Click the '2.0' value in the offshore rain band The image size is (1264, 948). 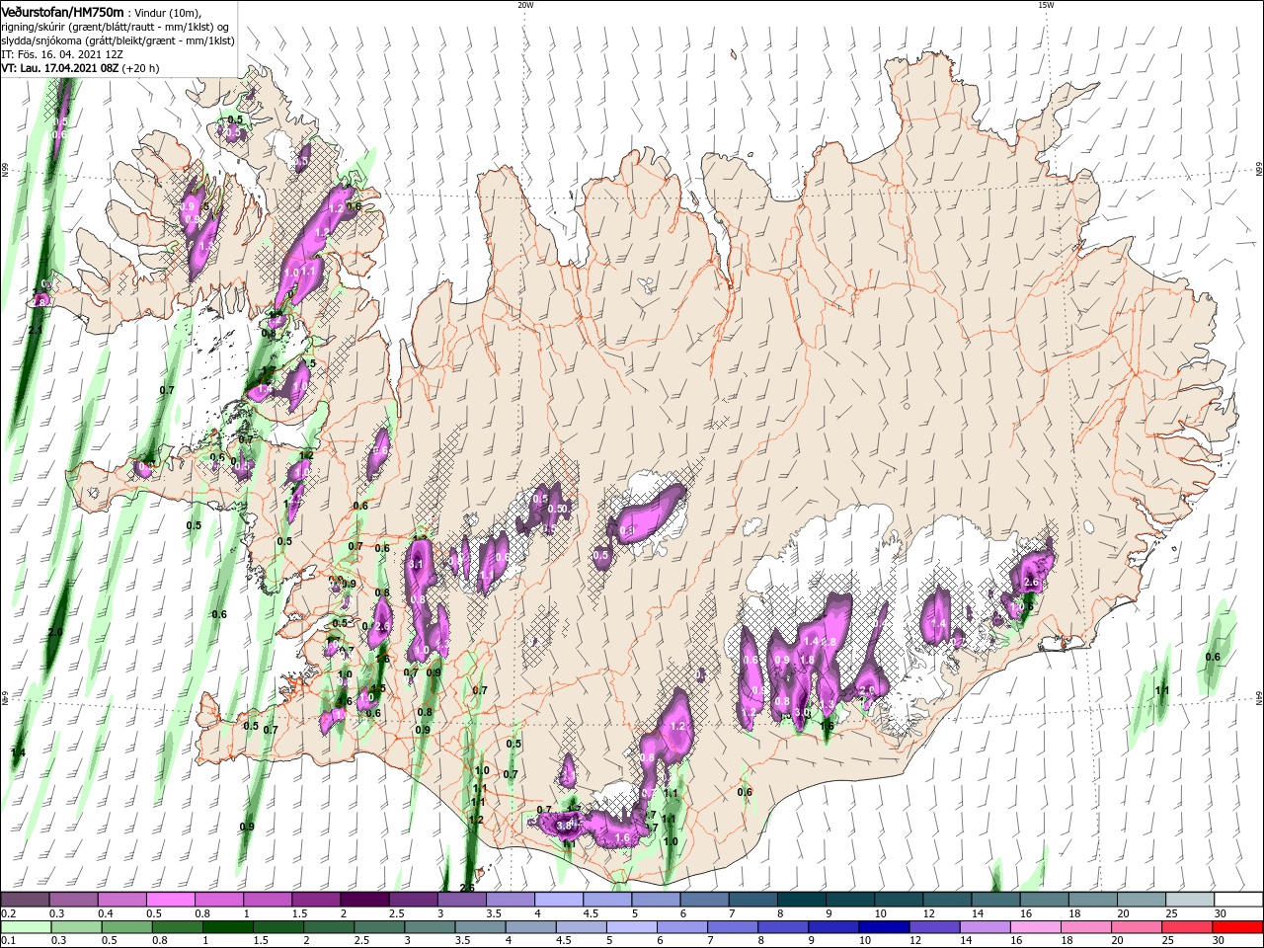(55, 632)
